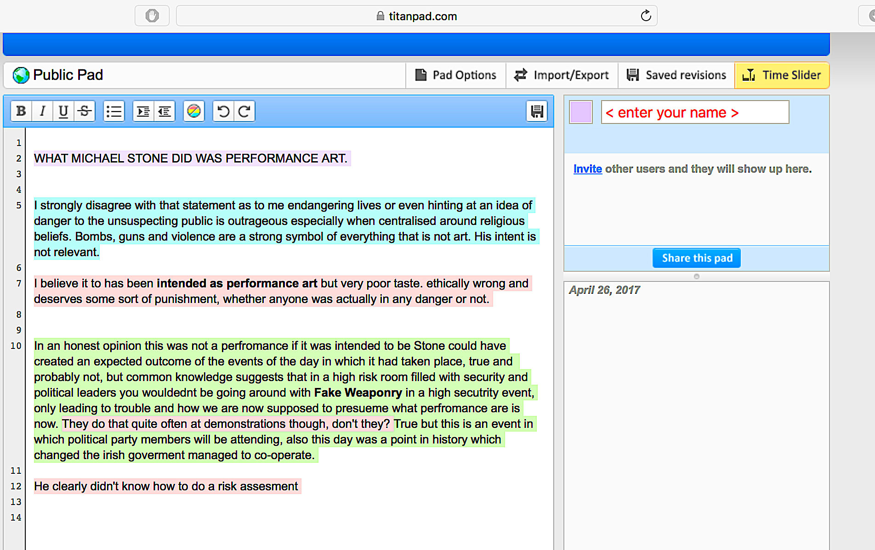View Saved revisions

point(676,75)
